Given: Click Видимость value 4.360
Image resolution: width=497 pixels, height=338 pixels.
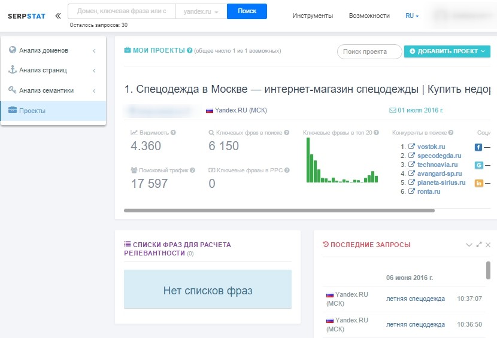Looking at the screenshot, I should tap(146, 146).
